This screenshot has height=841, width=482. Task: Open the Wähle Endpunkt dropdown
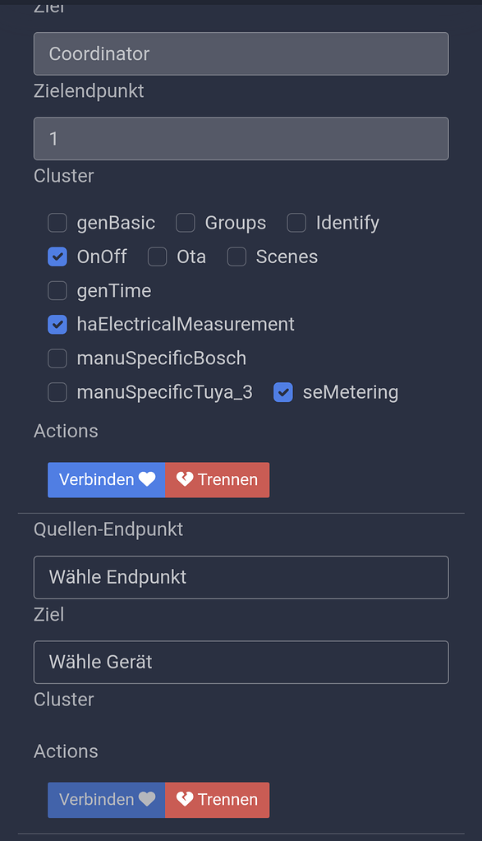[241, 577]
